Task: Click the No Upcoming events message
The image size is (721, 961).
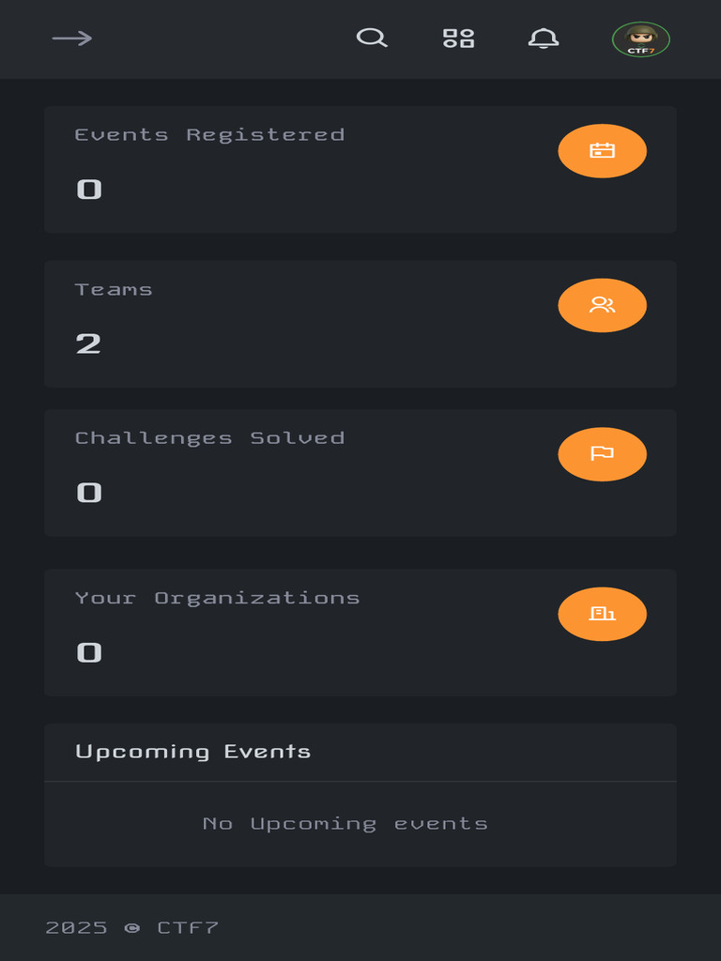Action: click(345, 824)
